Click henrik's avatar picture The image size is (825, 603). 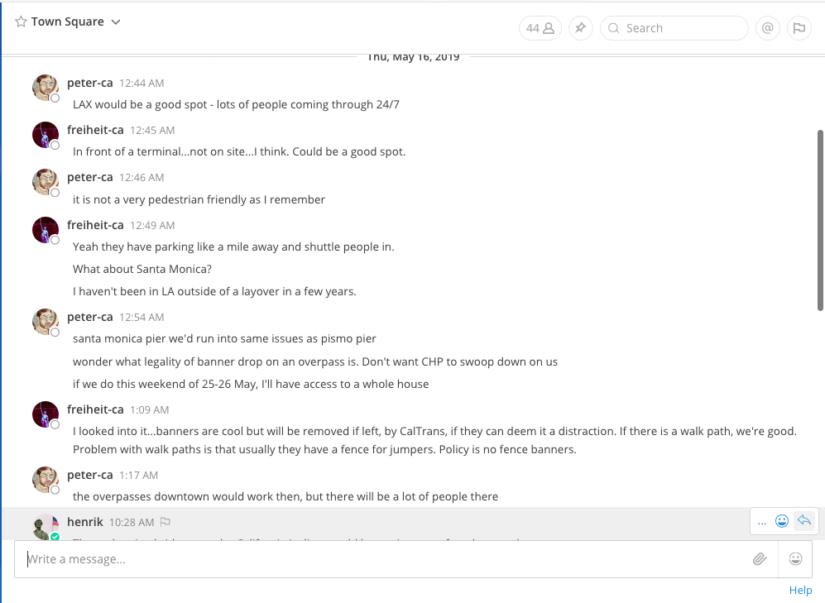point(45,527)
